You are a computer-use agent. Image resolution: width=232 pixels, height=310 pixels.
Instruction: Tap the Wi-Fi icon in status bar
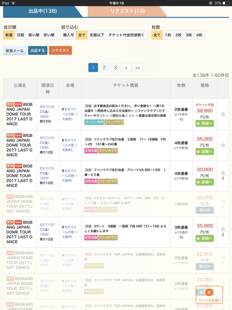point(13,3)
